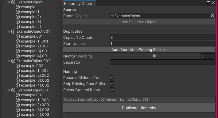The width and height of the screenshot is (218, 118).
Task: Click the cube icon beside example (1)
Action: (18, 12)
